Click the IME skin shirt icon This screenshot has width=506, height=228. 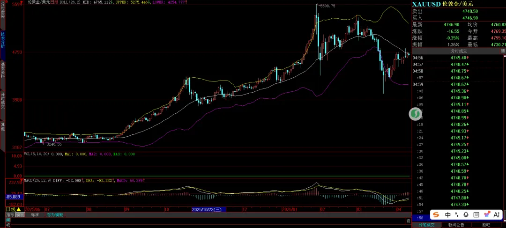(x=487, y=215)
